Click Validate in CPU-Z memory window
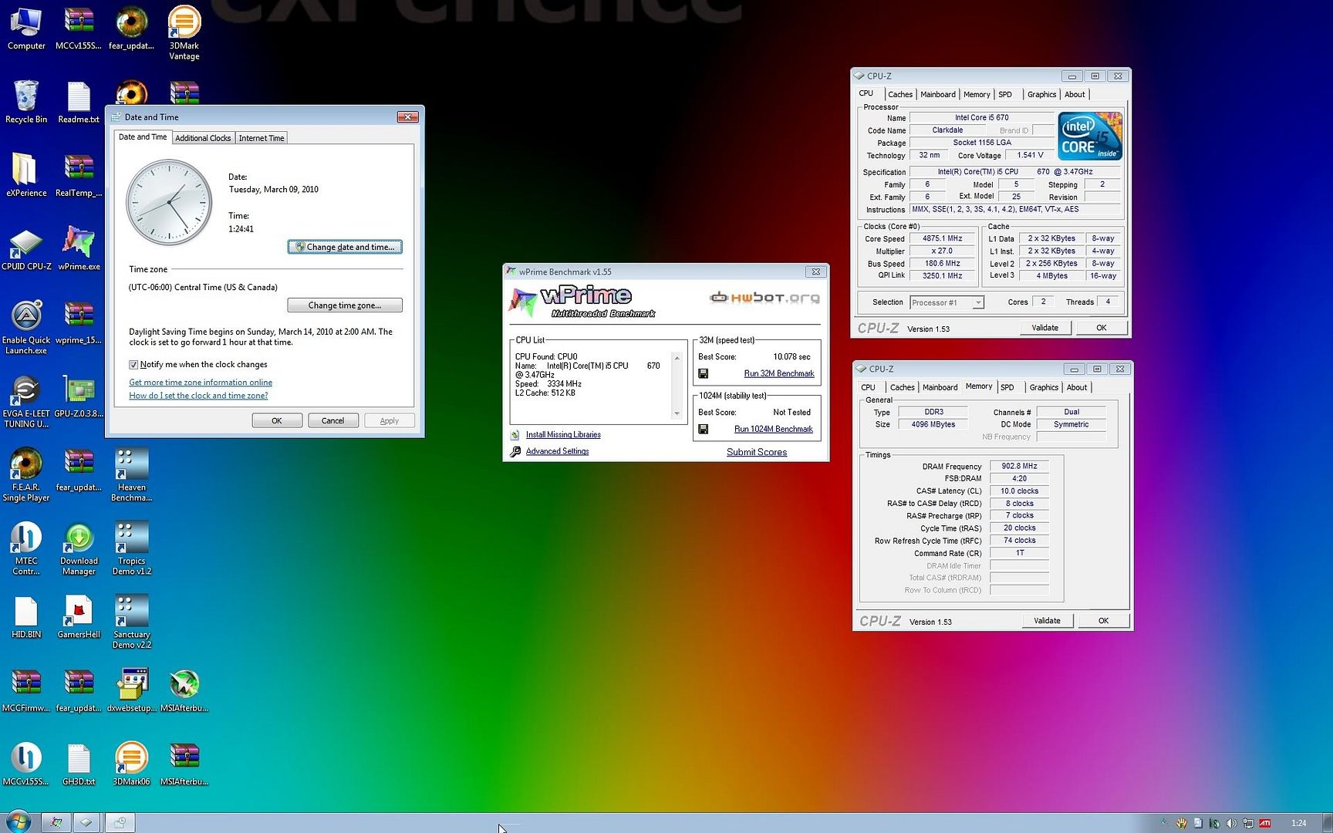Viewport: 1333px width, 833px height. (1047, 621)
